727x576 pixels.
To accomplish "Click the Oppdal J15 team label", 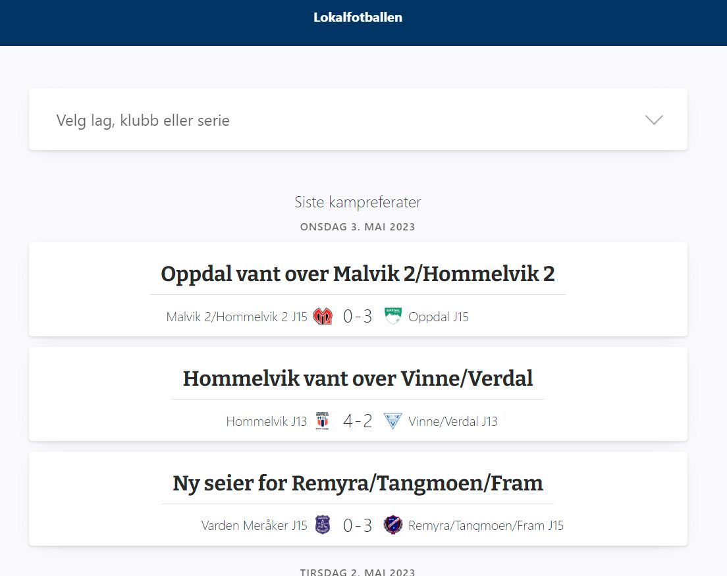I will (440, 316).
